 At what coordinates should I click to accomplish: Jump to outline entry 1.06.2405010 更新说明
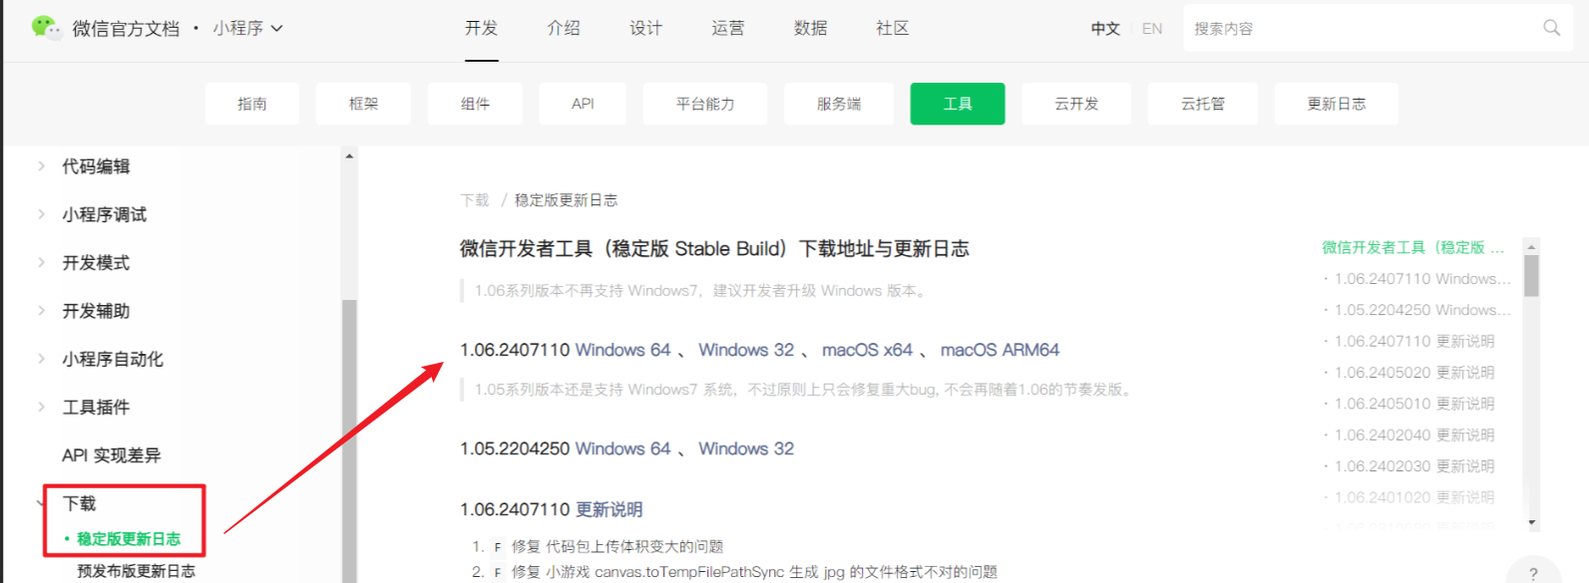[x=1414, y=404]
